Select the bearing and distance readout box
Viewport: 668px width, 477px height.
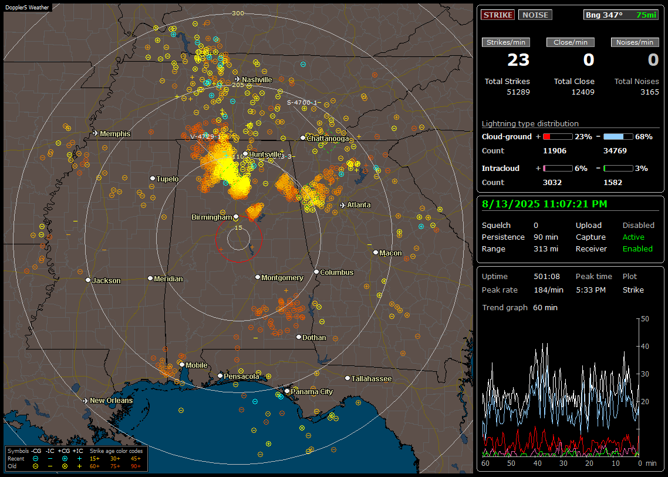tap(621, 15)
